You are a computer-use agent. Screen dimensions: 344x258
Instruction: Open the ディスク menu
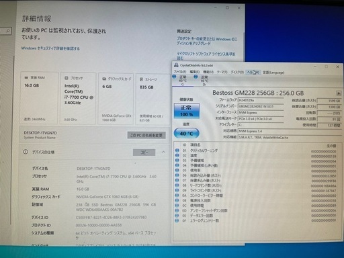237,72
